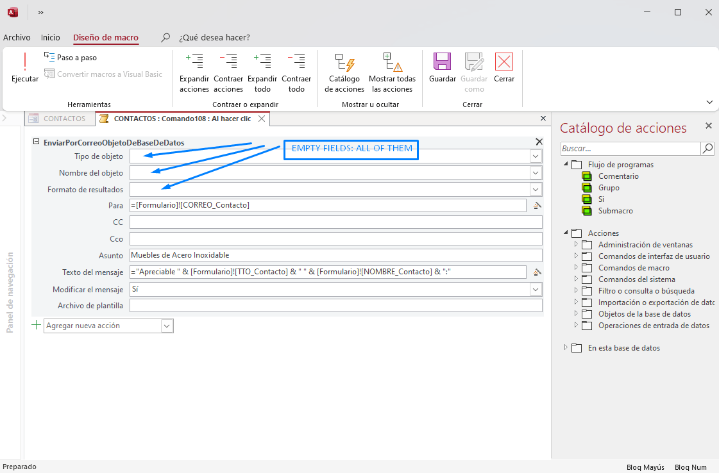Click into the CC field
The width and height of the screenshot is (719, 473).
(x=335, y=222)
